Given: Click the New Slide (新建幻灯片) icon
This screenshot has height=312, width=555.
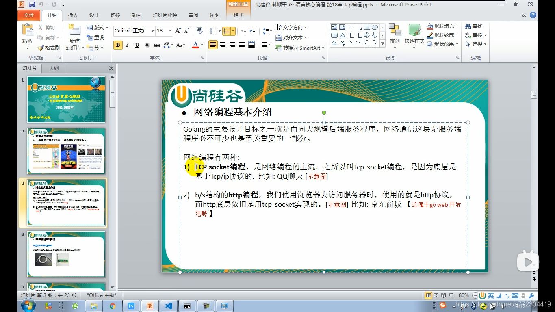Looking at the screenshot, I should [x=74, y=29].
